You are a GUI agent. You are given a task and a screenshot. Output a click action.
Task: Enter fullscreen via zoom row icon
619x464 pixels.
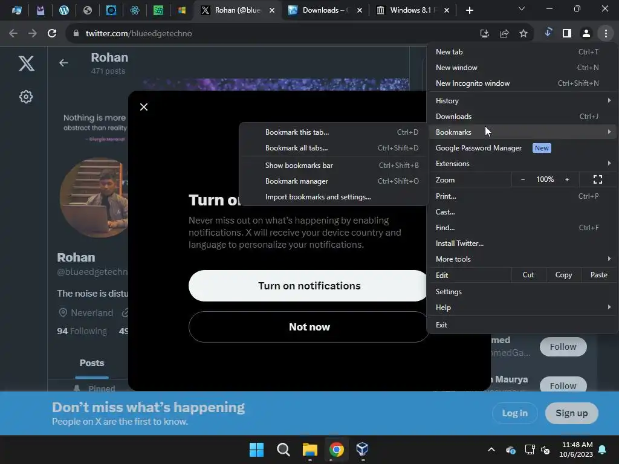pyautogui.click(x=598, y=179)
